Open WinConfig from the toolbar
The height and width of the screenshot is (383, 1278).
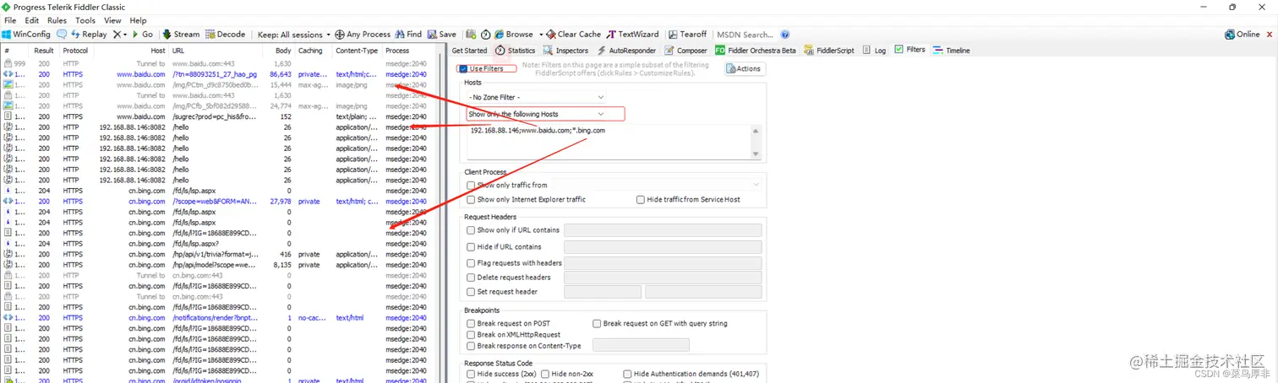point(26,35)
